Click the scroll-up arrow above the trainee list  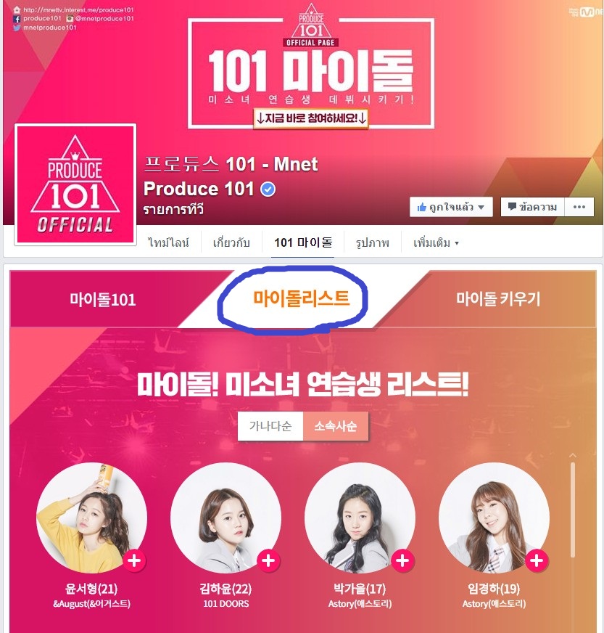(573, 456)
